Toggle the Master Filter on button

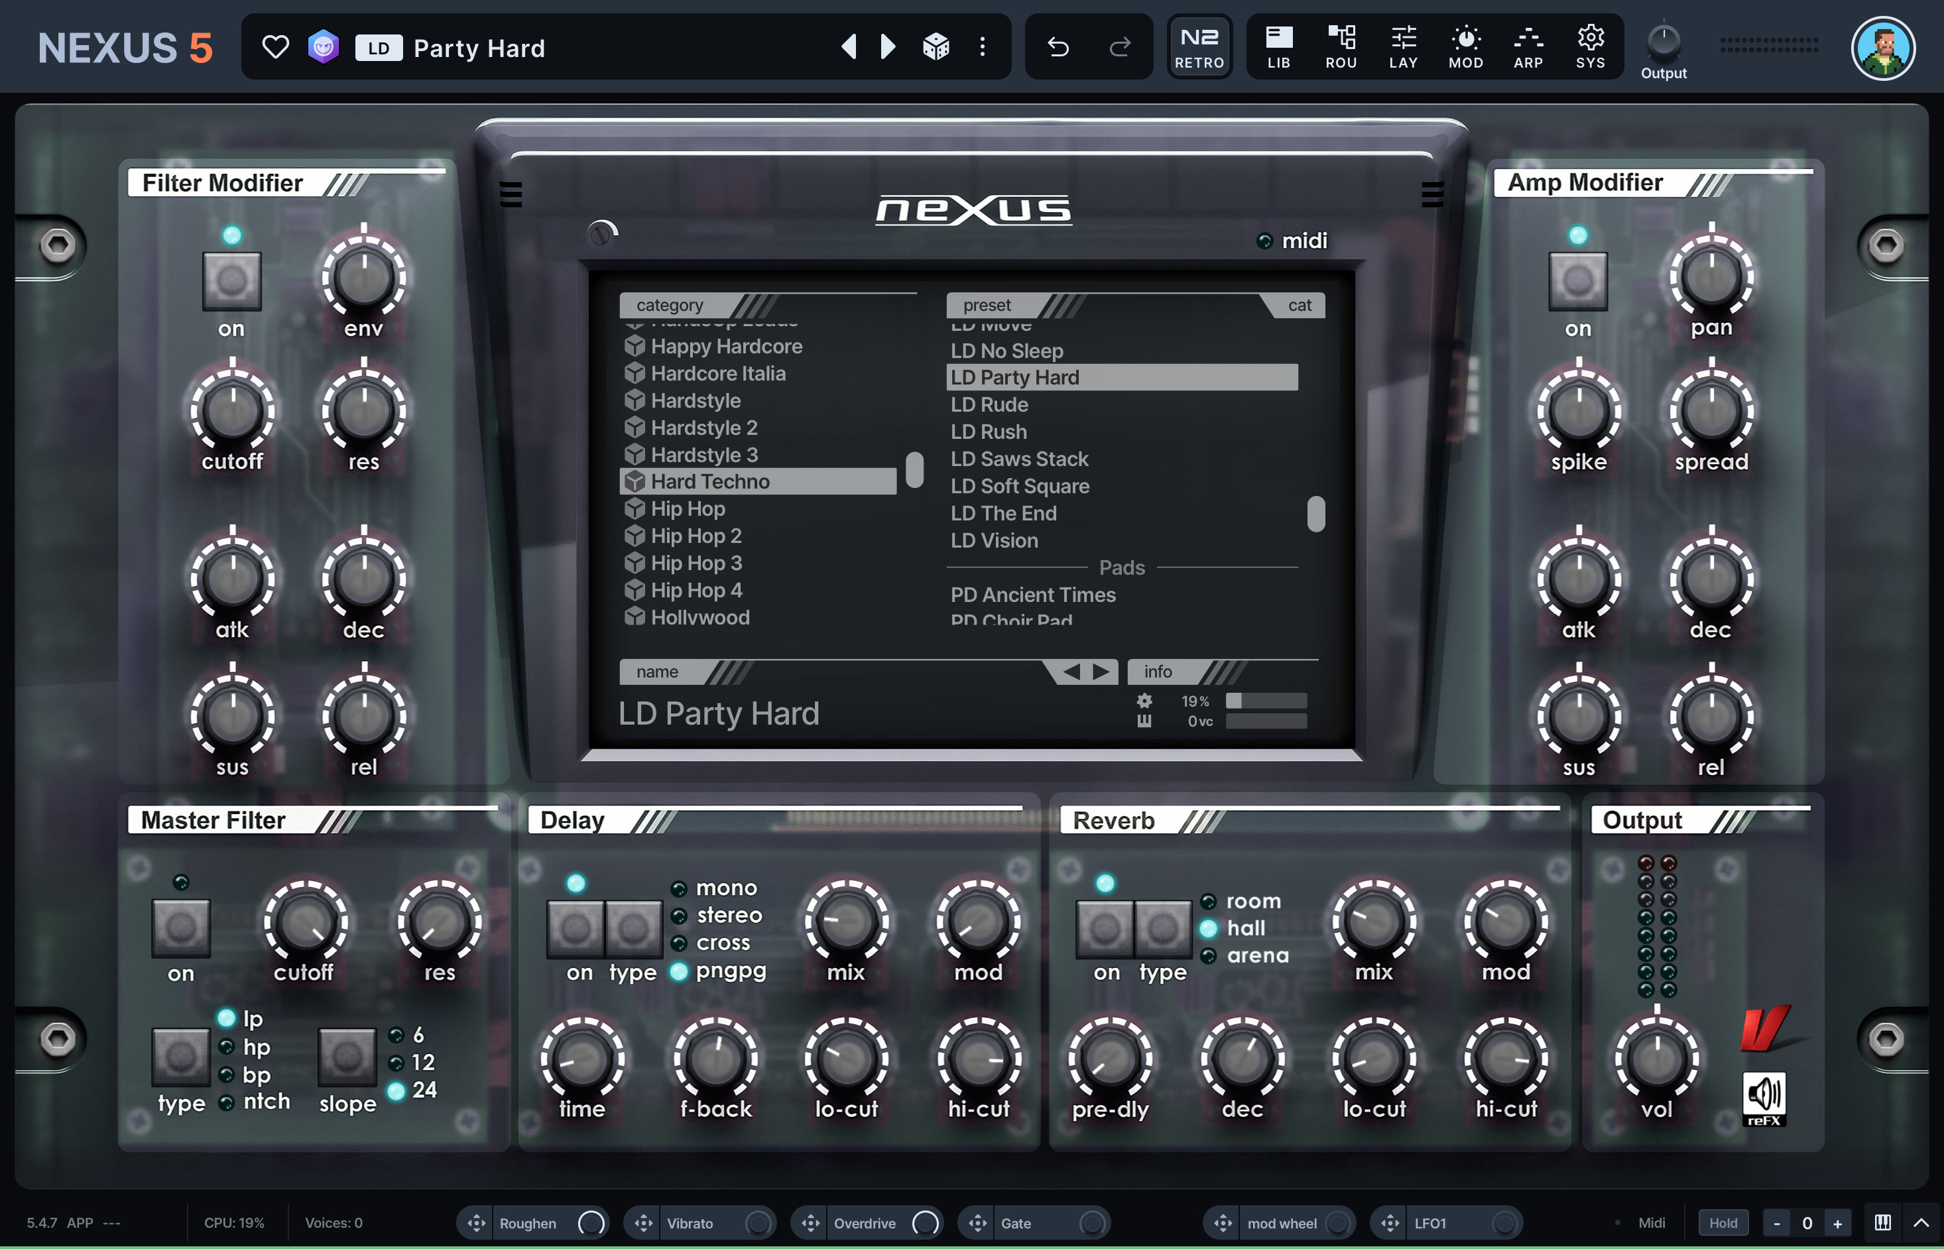tap(181, 928)
